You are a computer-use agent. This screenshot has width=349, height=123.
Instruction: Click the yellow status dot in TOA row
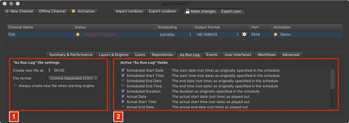(x=78, y=34)
